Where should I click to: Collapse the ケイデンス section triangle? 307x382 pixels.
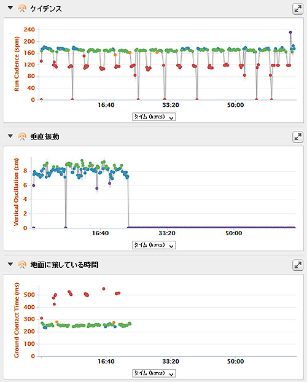pos(10,8)
